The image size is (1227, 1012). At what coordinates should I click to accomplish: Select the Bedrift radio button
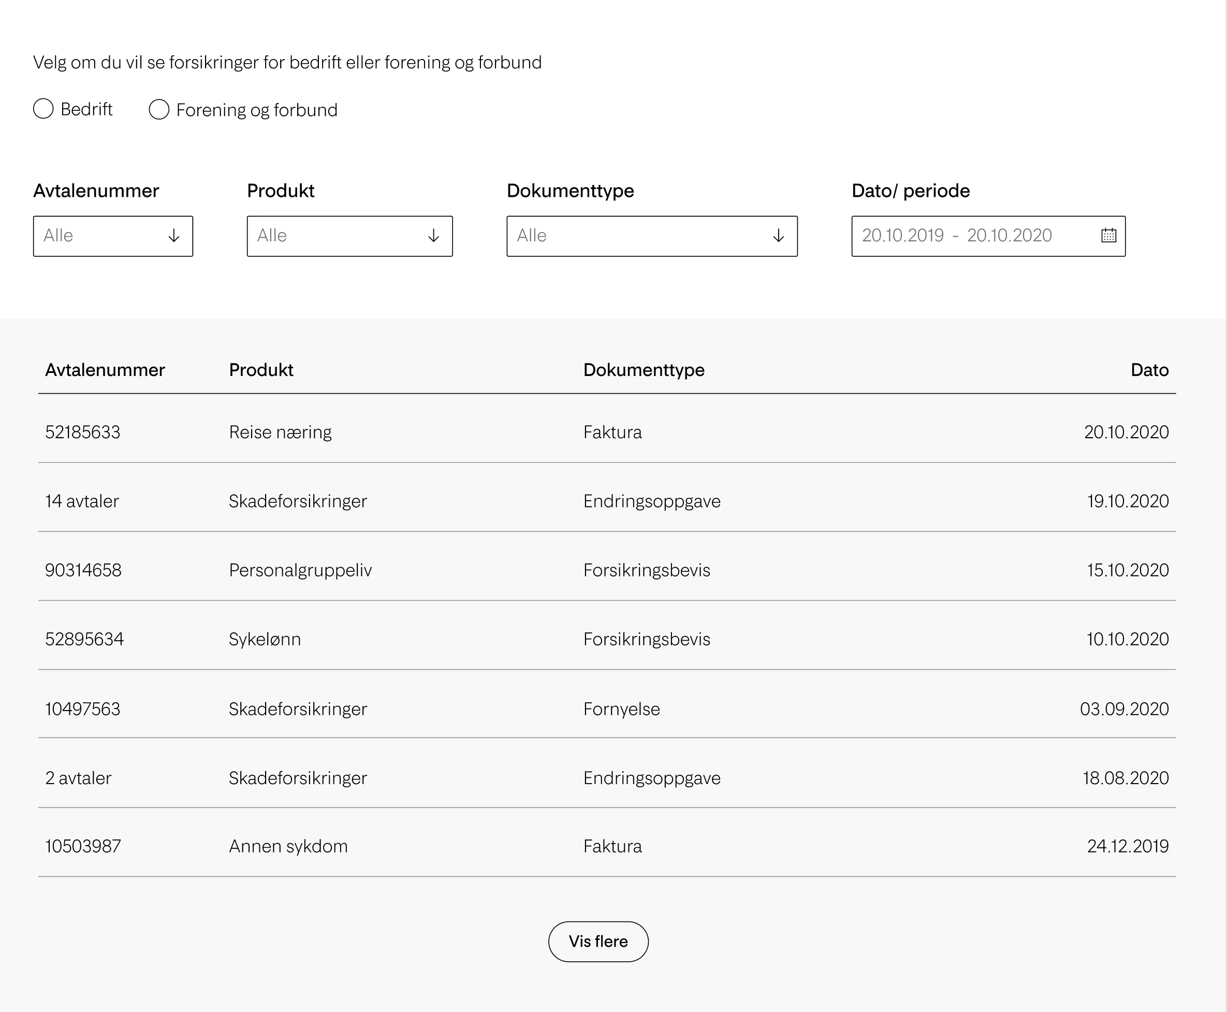[x=43, y=109]
